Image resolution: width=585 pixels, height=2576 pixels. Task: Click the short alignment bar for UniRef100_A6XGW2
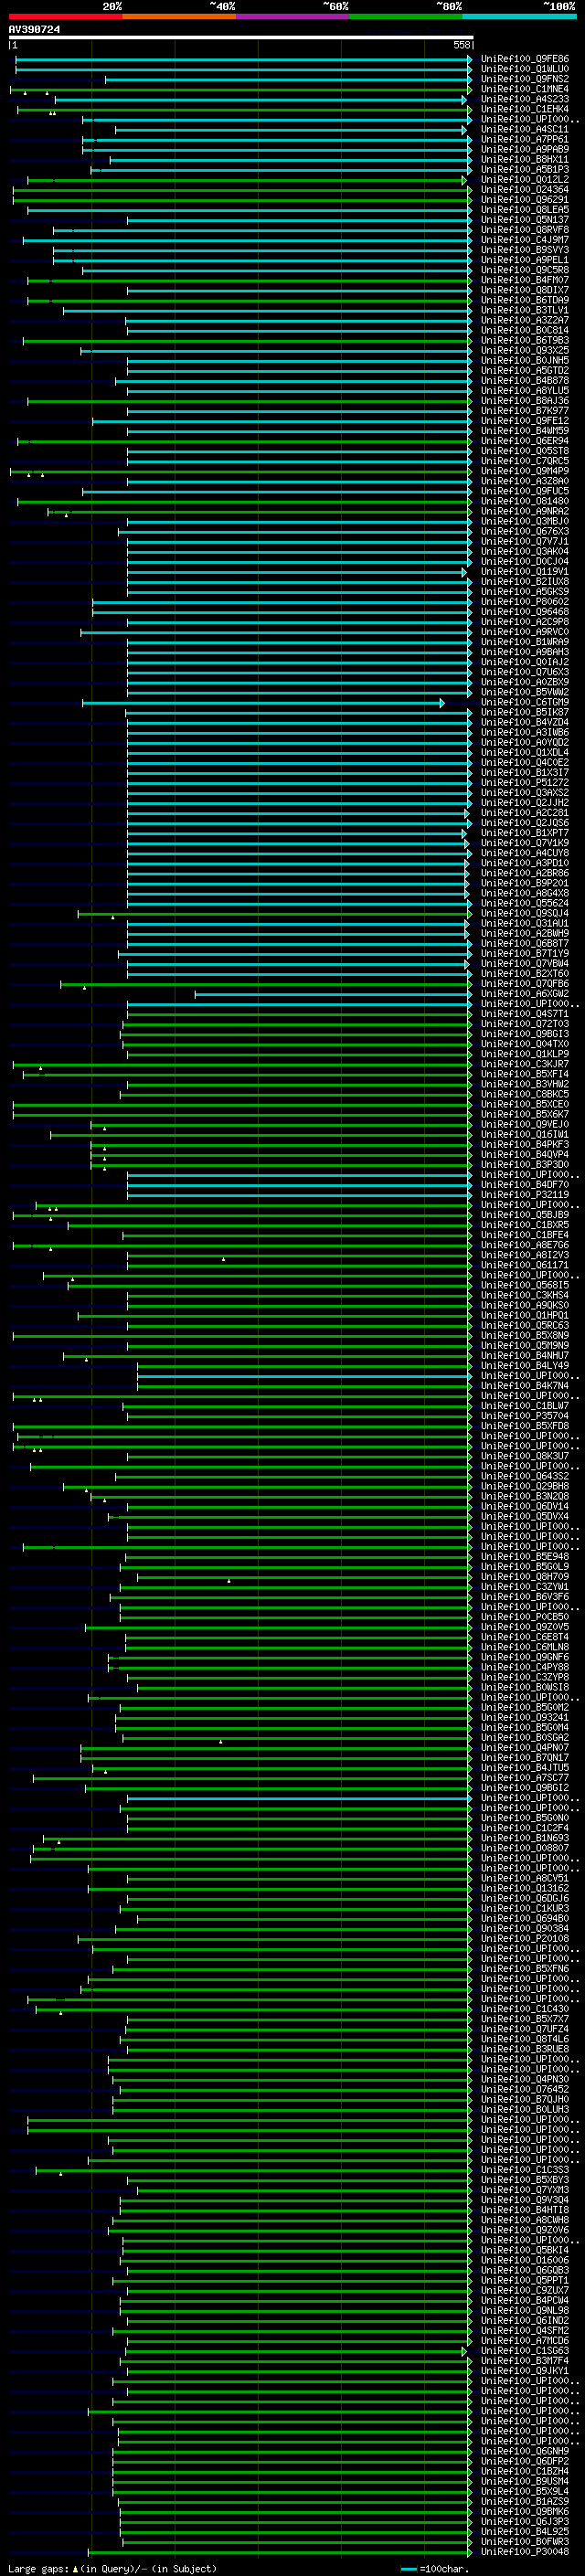[x=333, y=994]
